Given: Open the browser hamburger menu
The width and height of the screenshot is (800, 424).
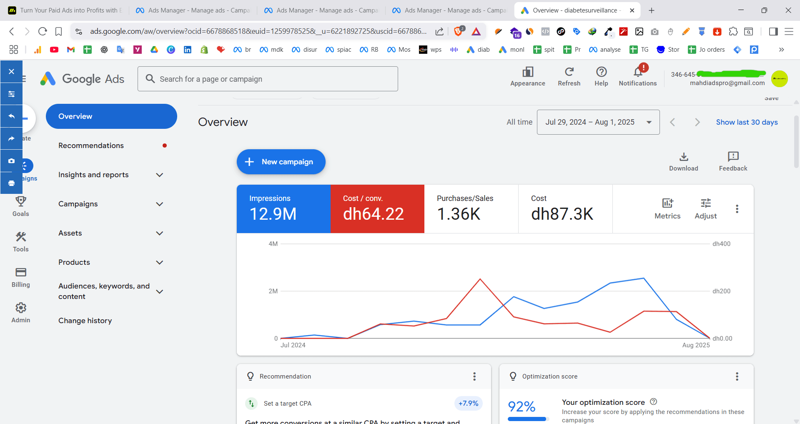Looking at the screenshot, I should coord(789,31).
